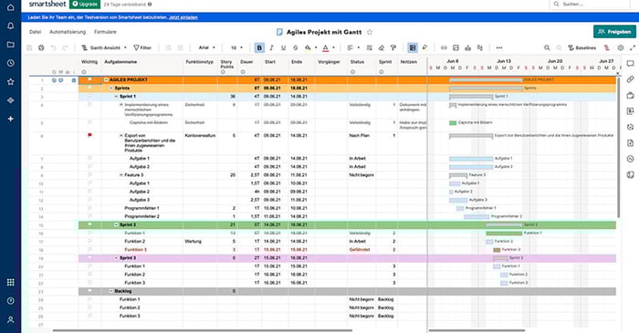Image resolution: width=639 pixels, height=333 pixels.
Task: Click the plus create-new icon in sidebar
Action: click(11, 119)
